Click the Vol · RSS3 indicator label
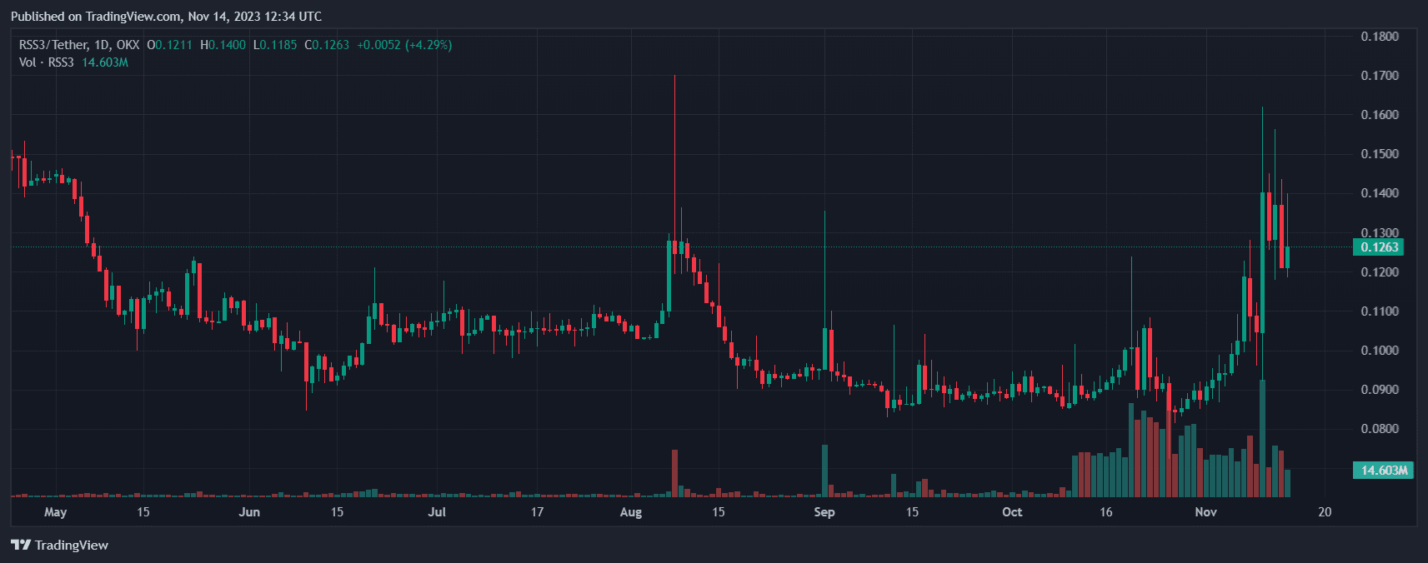1428x563 pixels. [47, 62]
